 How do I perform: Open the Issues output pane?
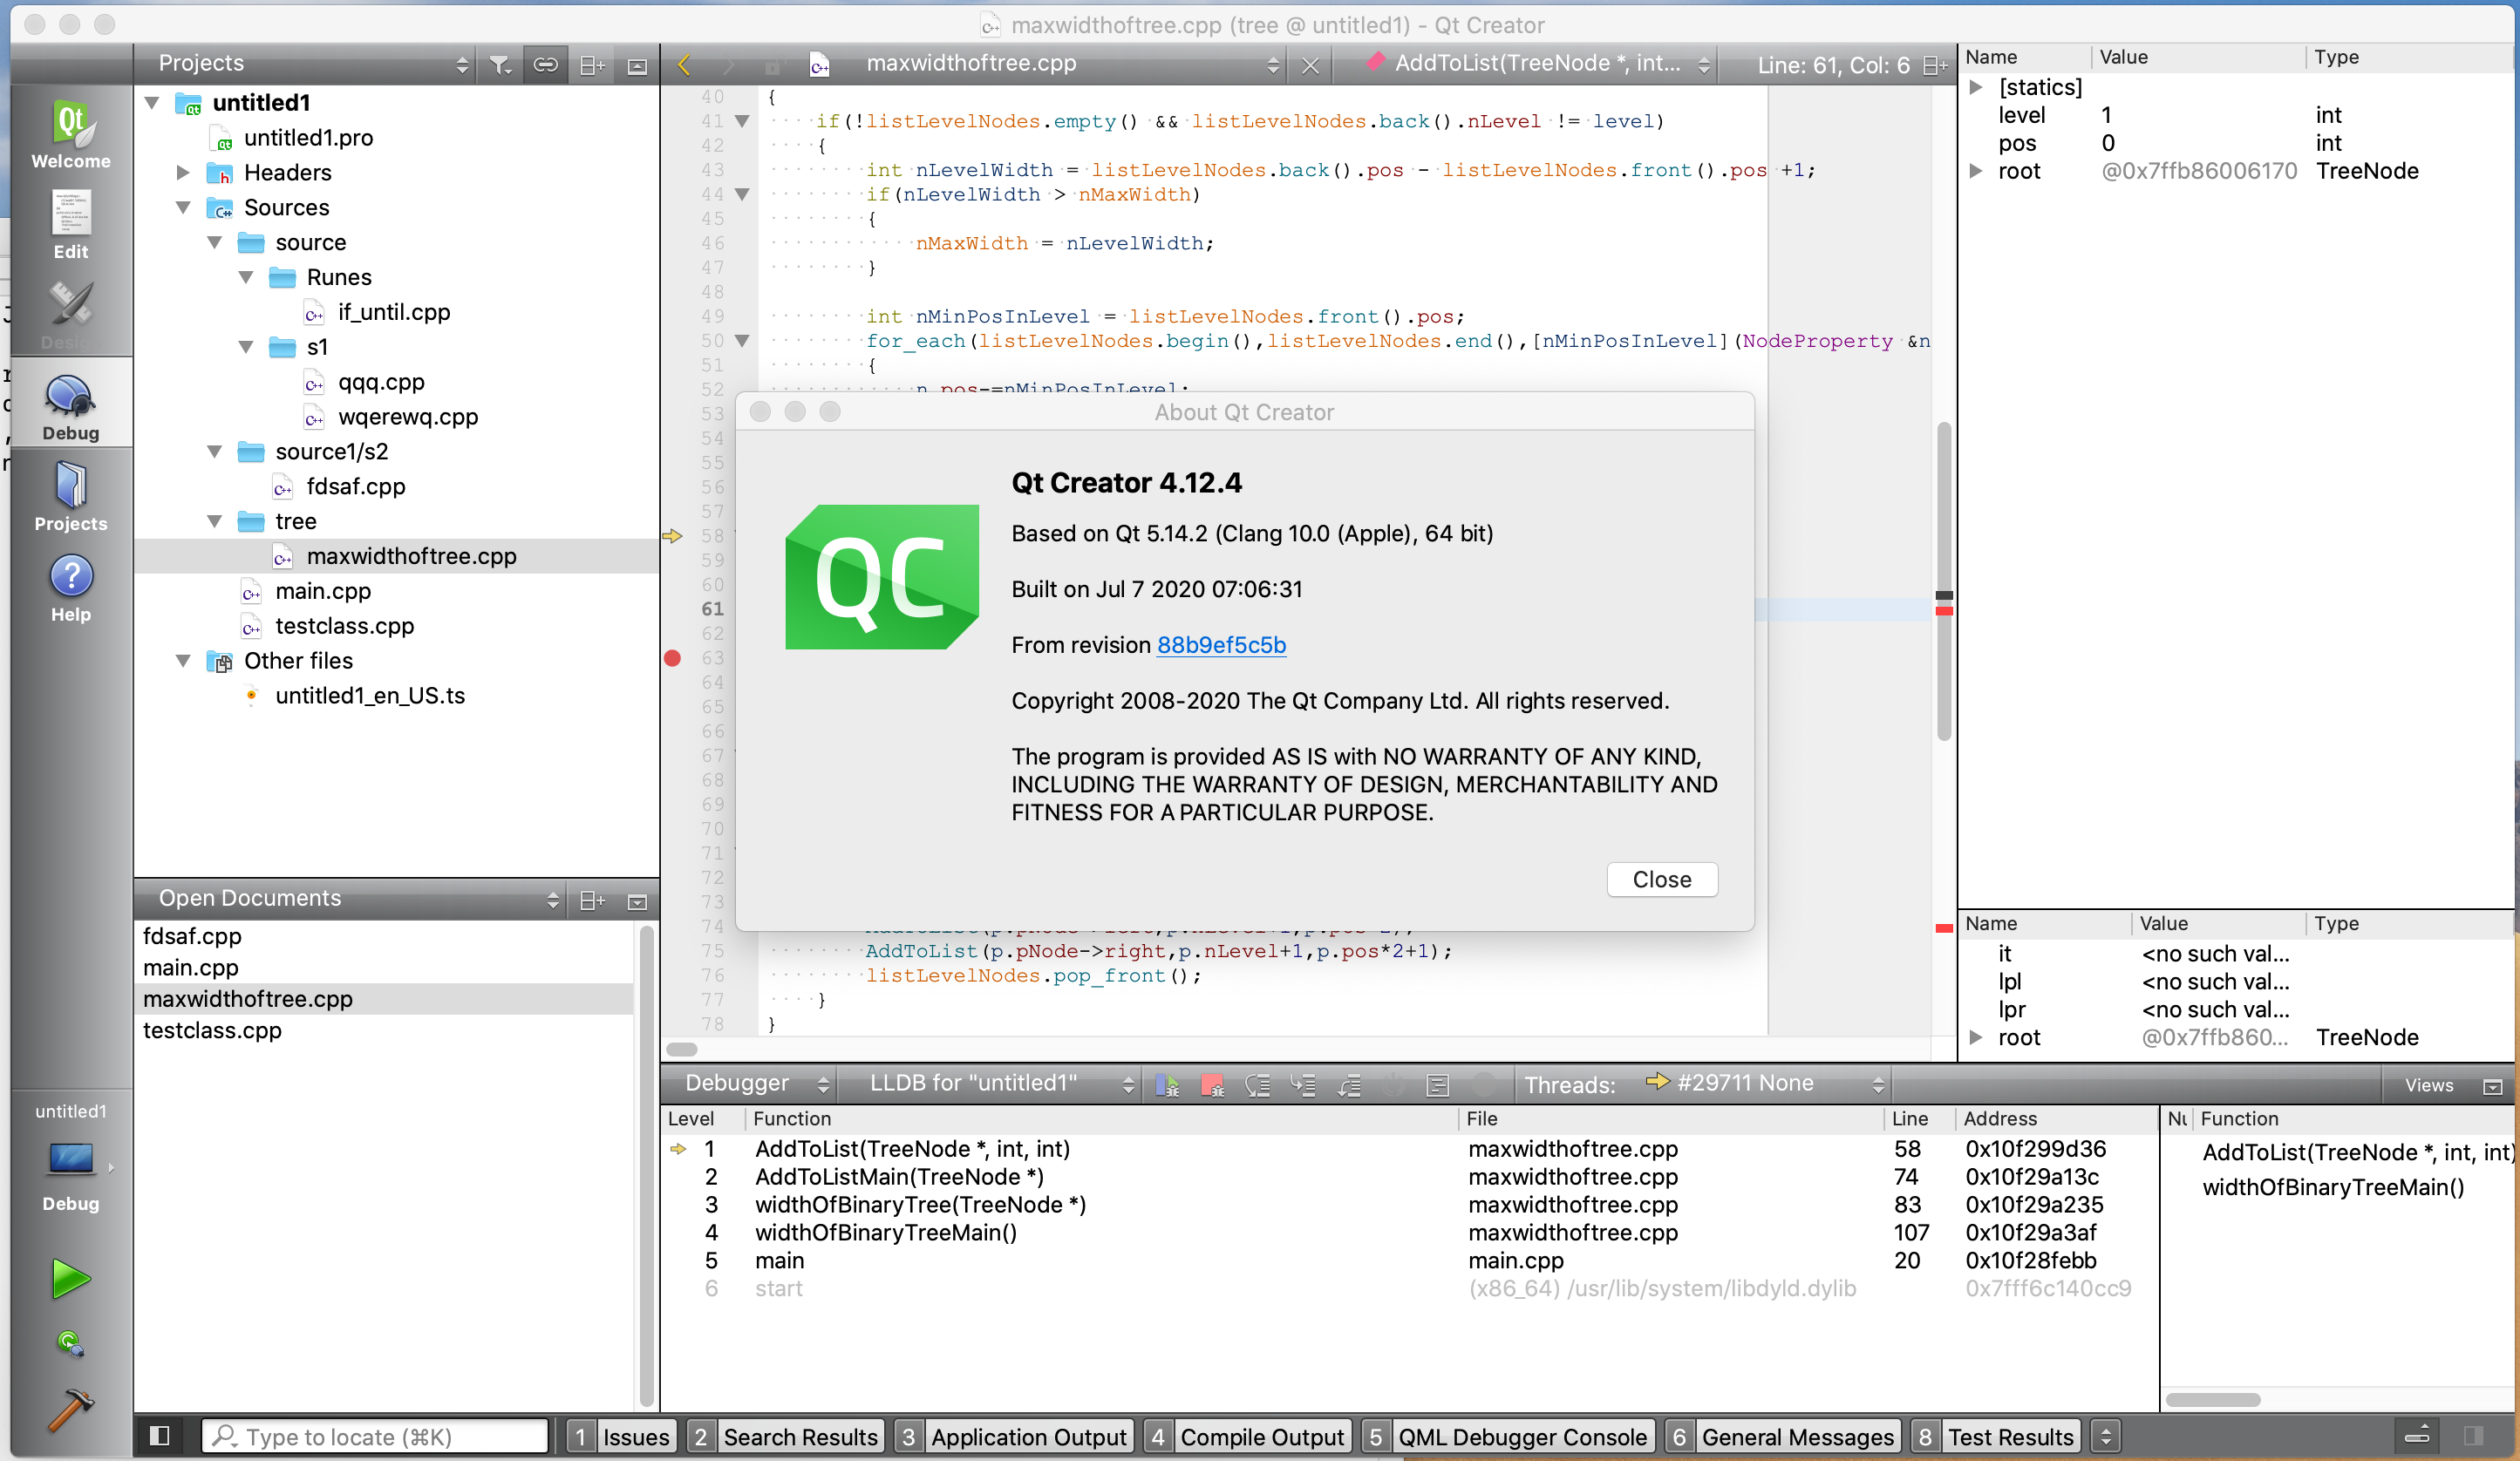click(x=621, y=1436)
